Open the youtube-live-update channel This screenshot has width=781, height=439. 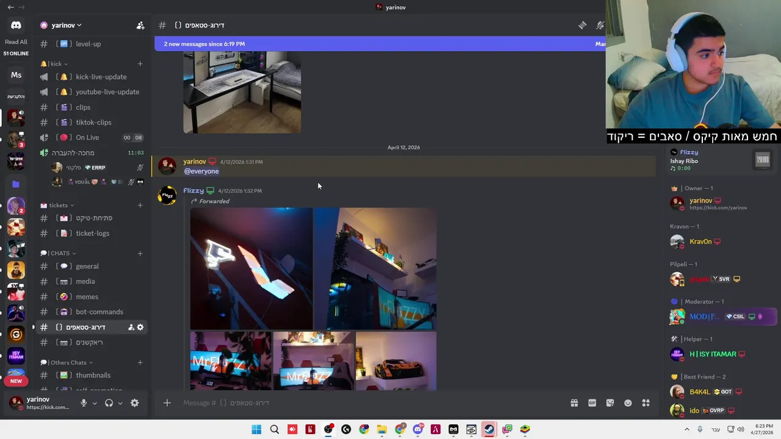coord(92,92)
